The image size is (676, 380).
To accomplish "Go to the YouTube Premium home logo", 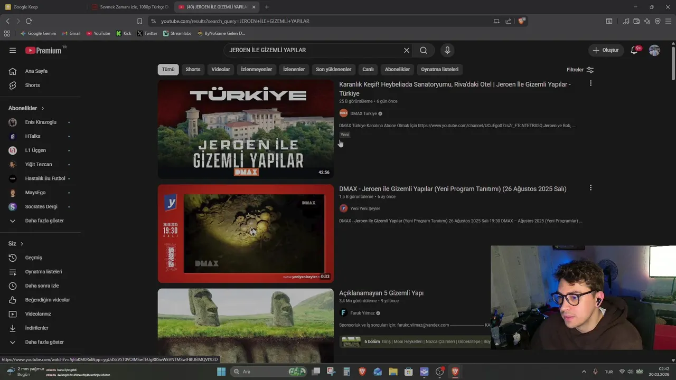I will pos(45,50).
